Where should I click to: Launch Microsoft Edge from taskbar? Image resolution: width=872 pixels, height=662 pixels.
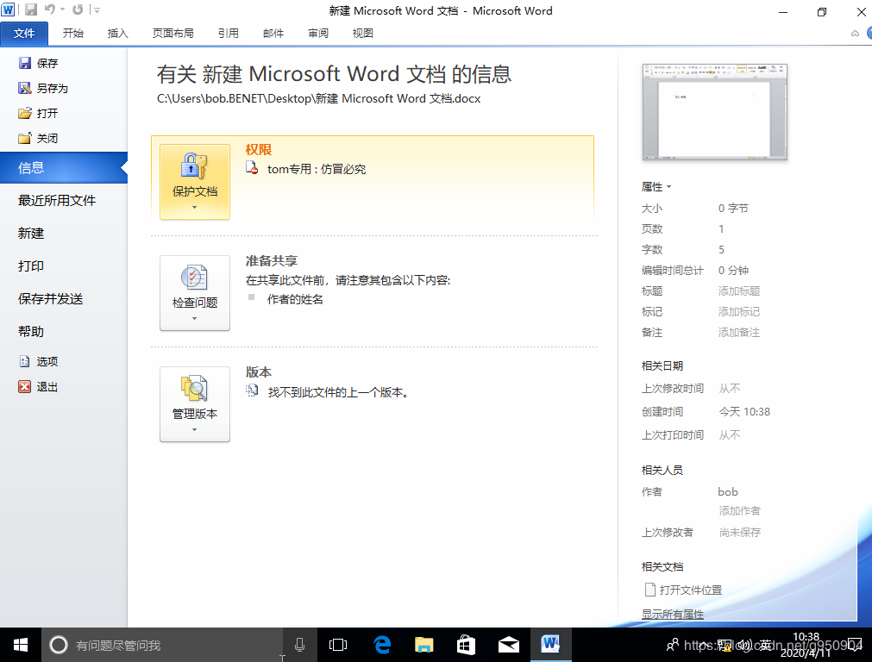[x=381, y=645]
